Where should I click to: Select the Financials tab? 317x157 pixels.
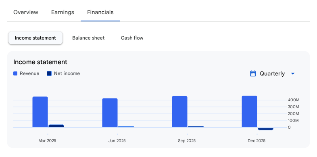100,12
